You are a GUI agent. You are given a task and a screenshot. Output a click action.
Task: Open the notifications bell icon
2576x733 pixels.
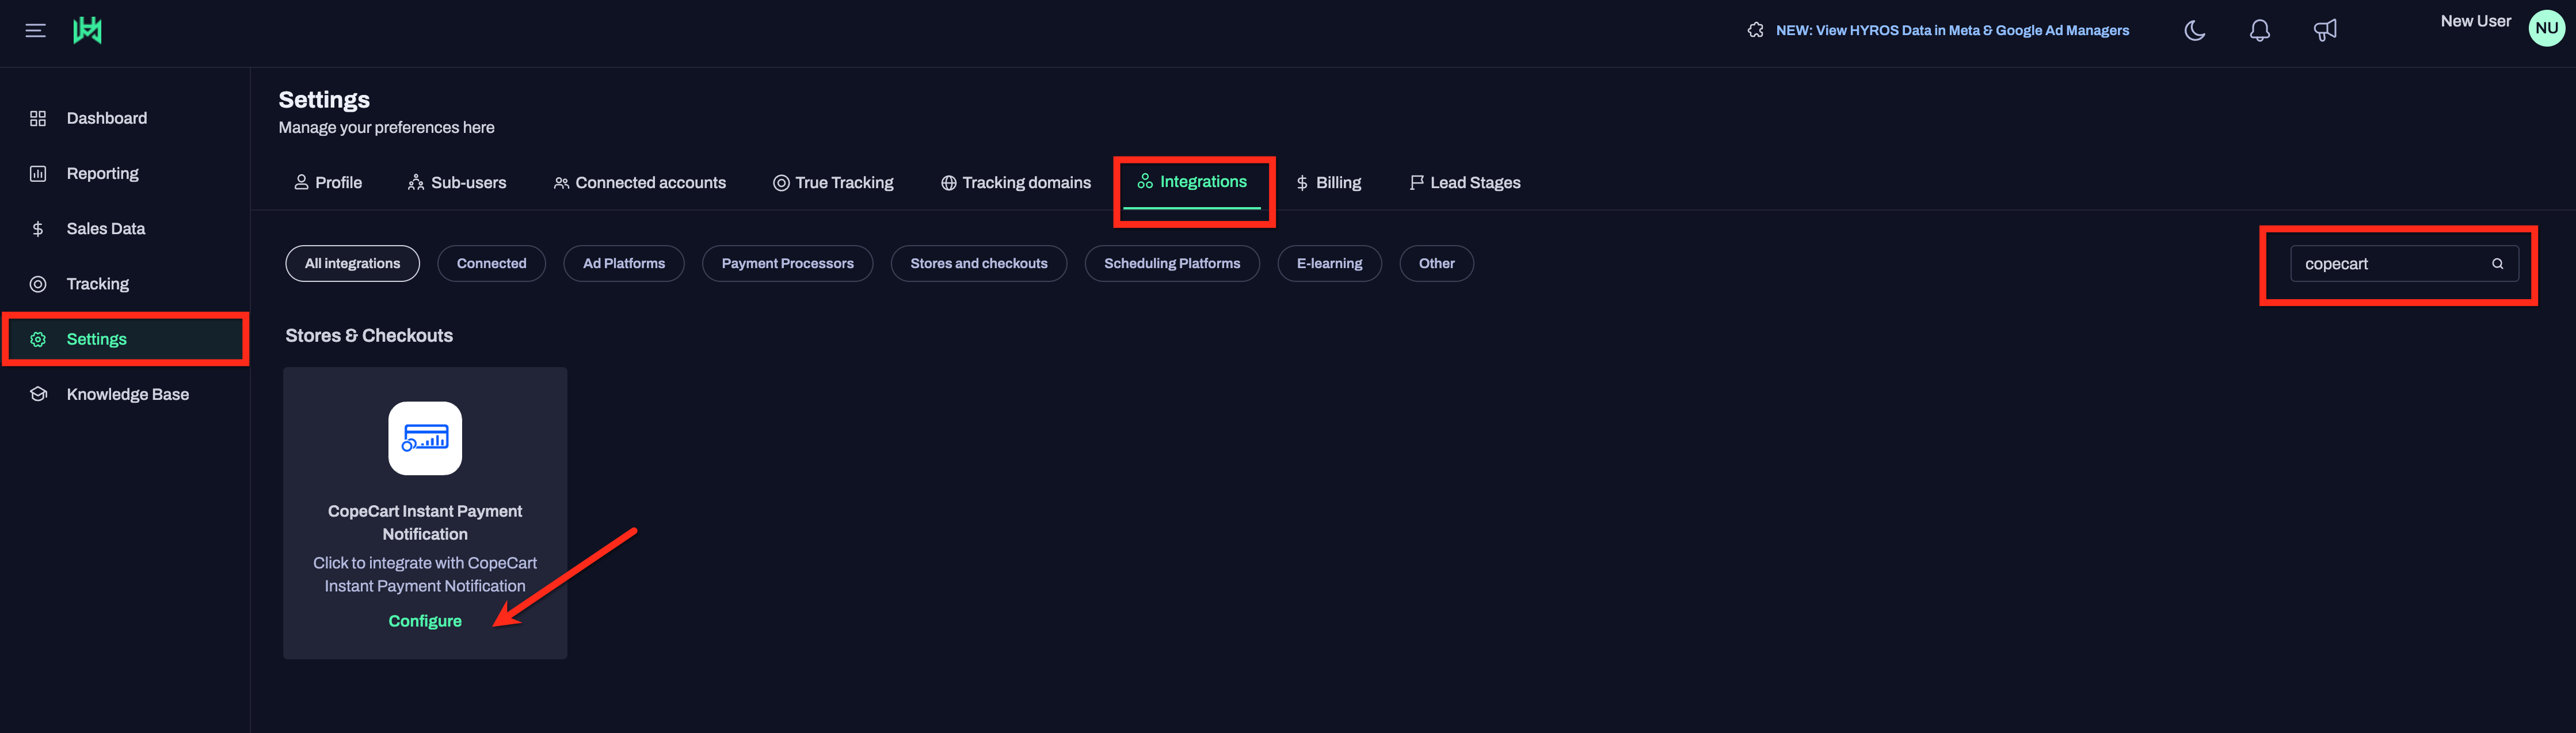click(2259, 31)
